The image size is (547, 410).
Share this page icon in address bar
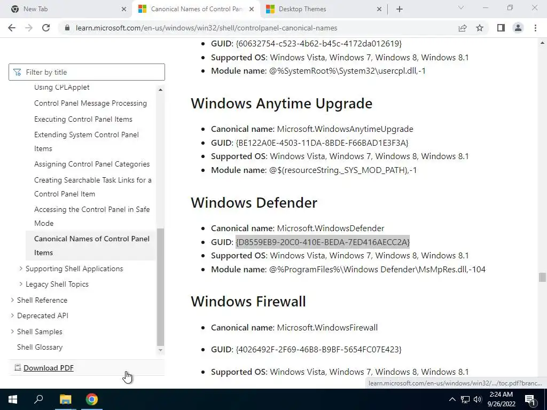point(463,28)
